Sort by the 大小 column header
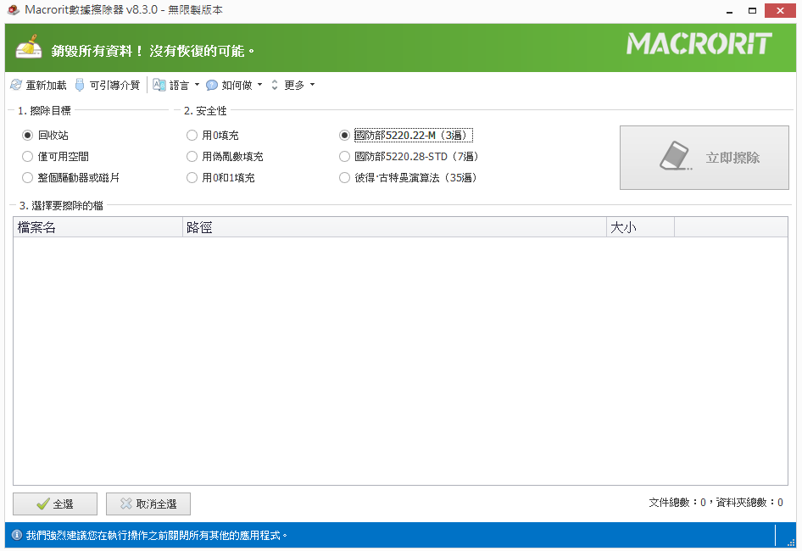The height and width of the screenshot is (551, 802). (640, 227)
